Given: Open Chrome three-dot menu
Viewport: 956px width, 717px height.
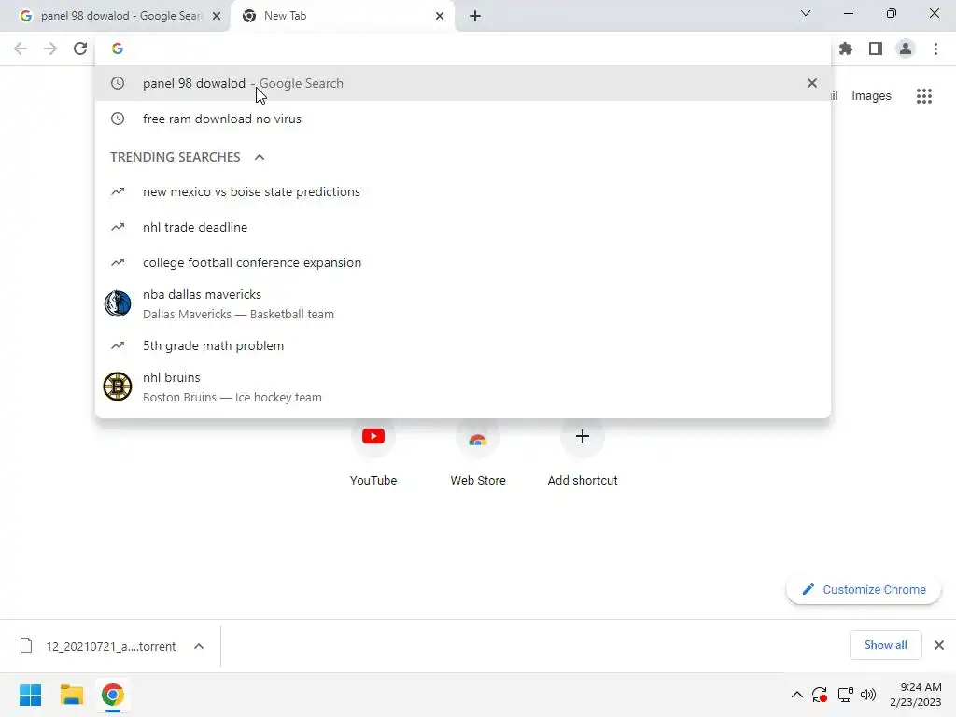Looking at the screenshot, I should tap(935, 49).
